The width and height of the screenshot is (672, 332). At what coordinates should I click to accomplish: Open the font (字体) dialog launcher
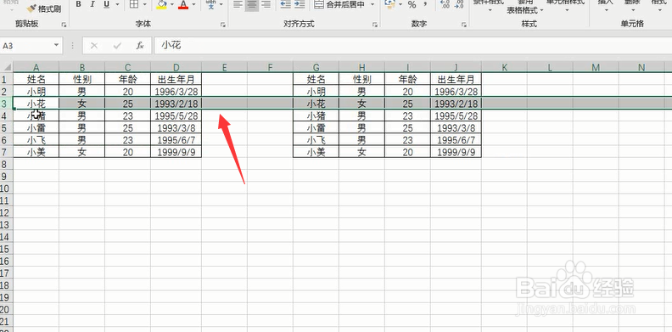pyautogui.click(x=223, y=25)
